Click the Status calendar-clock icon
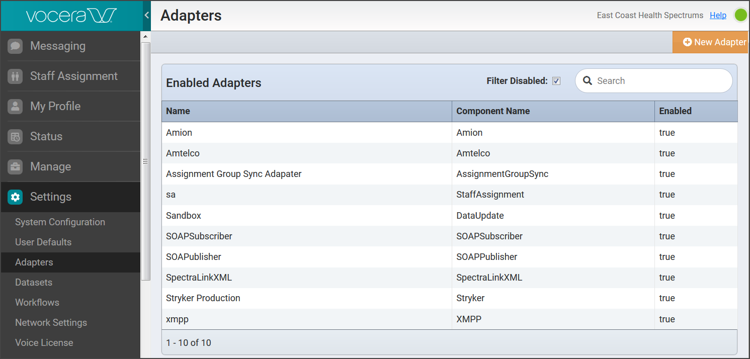Screen dimensions: 750x359 (x=15, y=137)
